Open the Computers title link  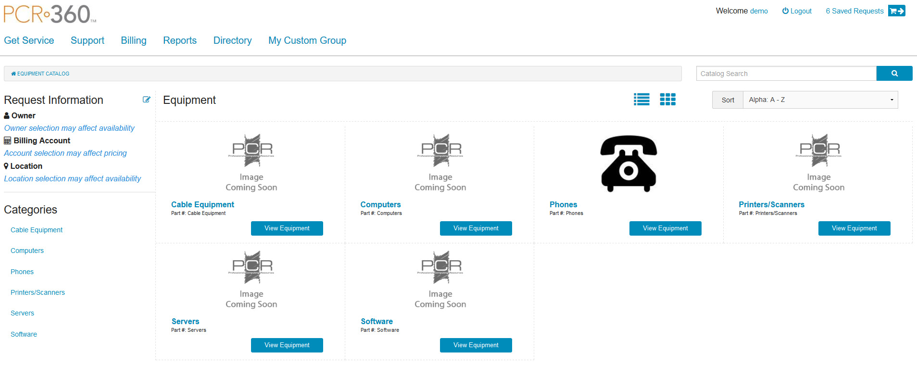[380, 204]
